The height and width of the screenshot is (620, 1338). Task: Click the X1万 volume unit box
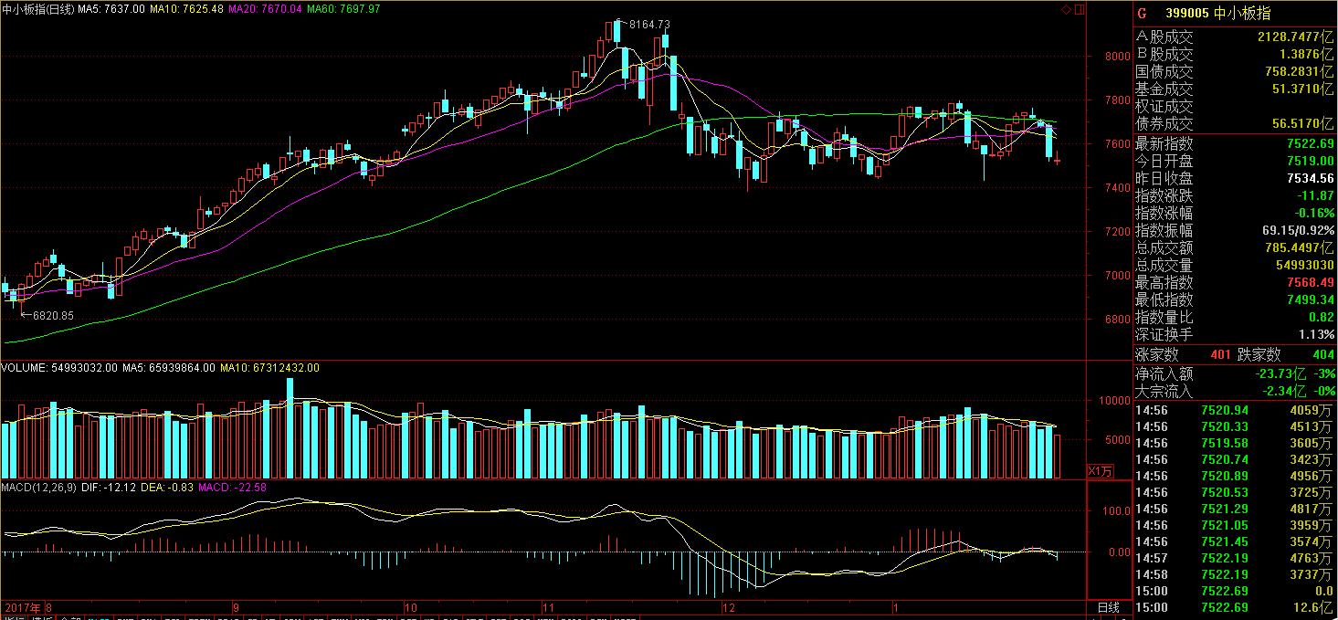1100,471
